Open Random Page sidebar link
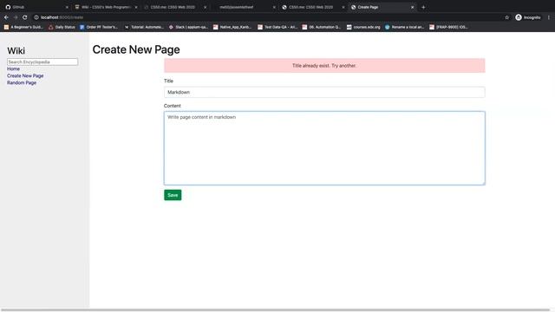The image size is (555, 312). coord(22,83)
